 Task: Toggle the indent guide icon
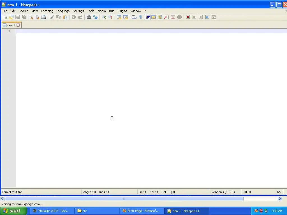pyautogui.click(x=147, y=17)
